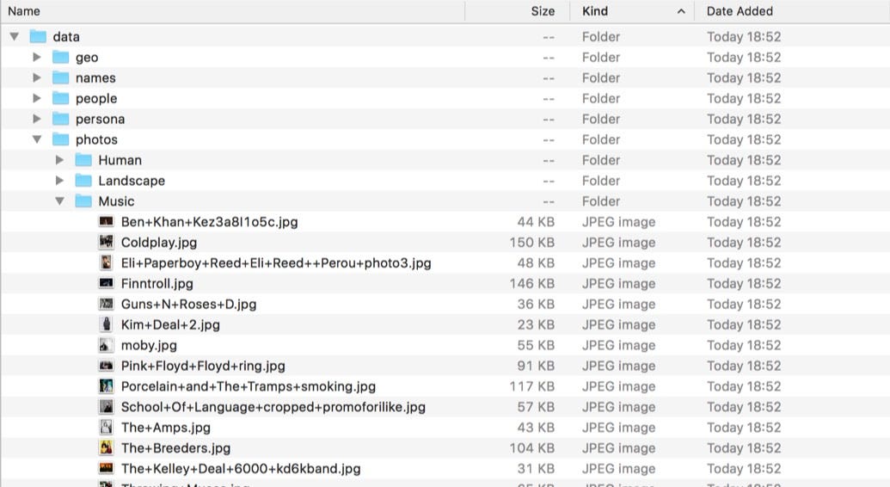Click the Ben+Khan image thumbnail icon

coord(106,222)
